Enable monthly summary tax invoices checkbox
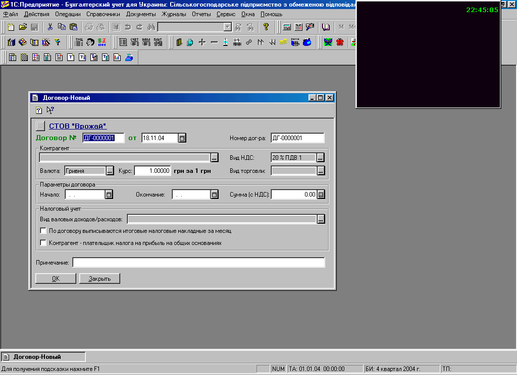Viewport: 517px width, 375px height. pyautogui.click(x=43, y=231)
